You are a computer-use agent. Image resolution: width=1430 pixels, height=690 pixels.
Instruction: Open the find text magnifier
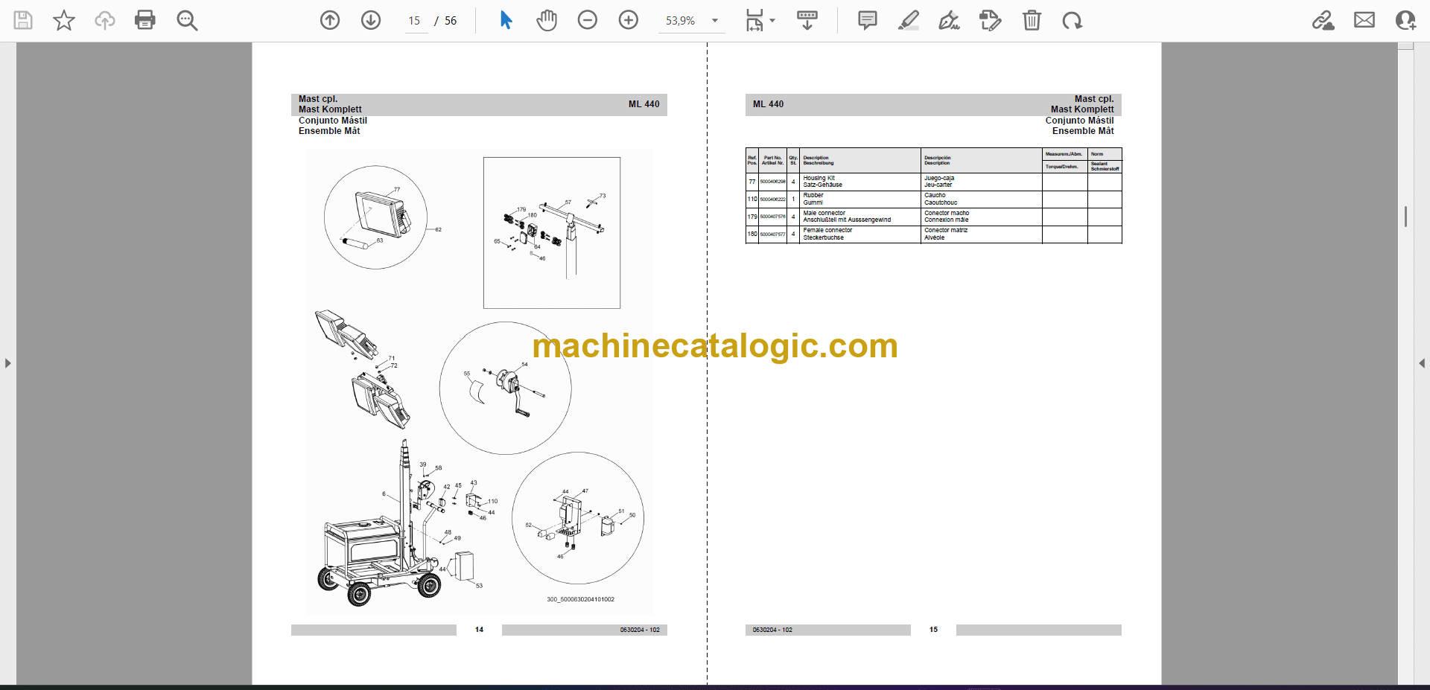tap(187, 20)
